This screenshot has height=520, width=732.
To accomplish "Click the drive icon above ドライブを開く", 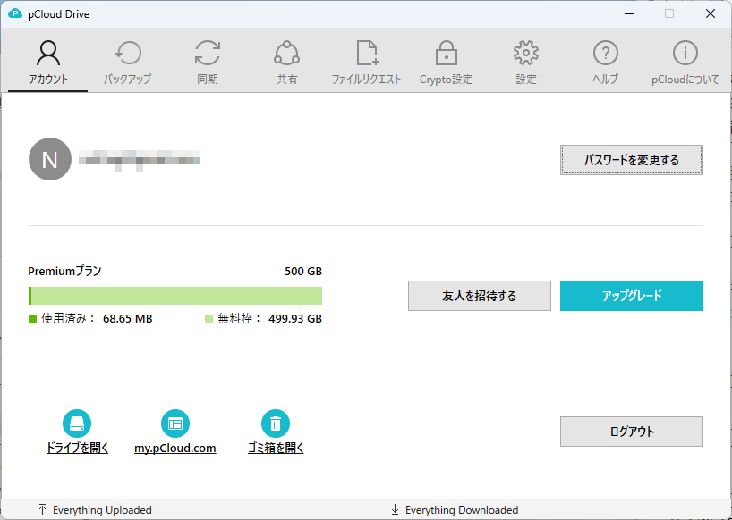I will click(77, 424).
